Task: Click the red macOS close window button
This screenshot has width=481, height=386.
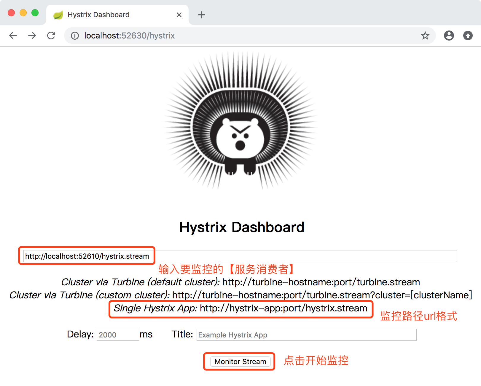Action: [11, 13]
